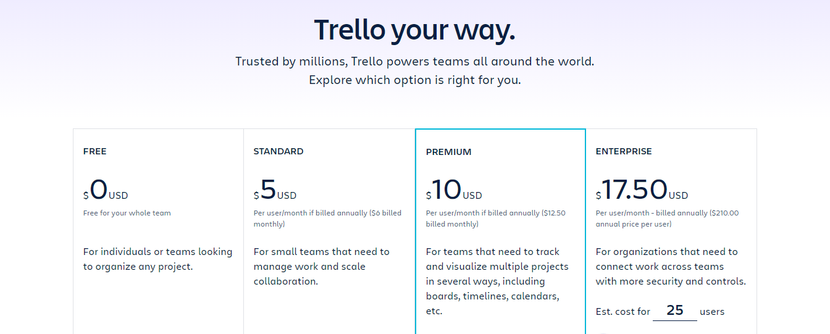
Task: Select the FREE plan heading
Action: 95,151
